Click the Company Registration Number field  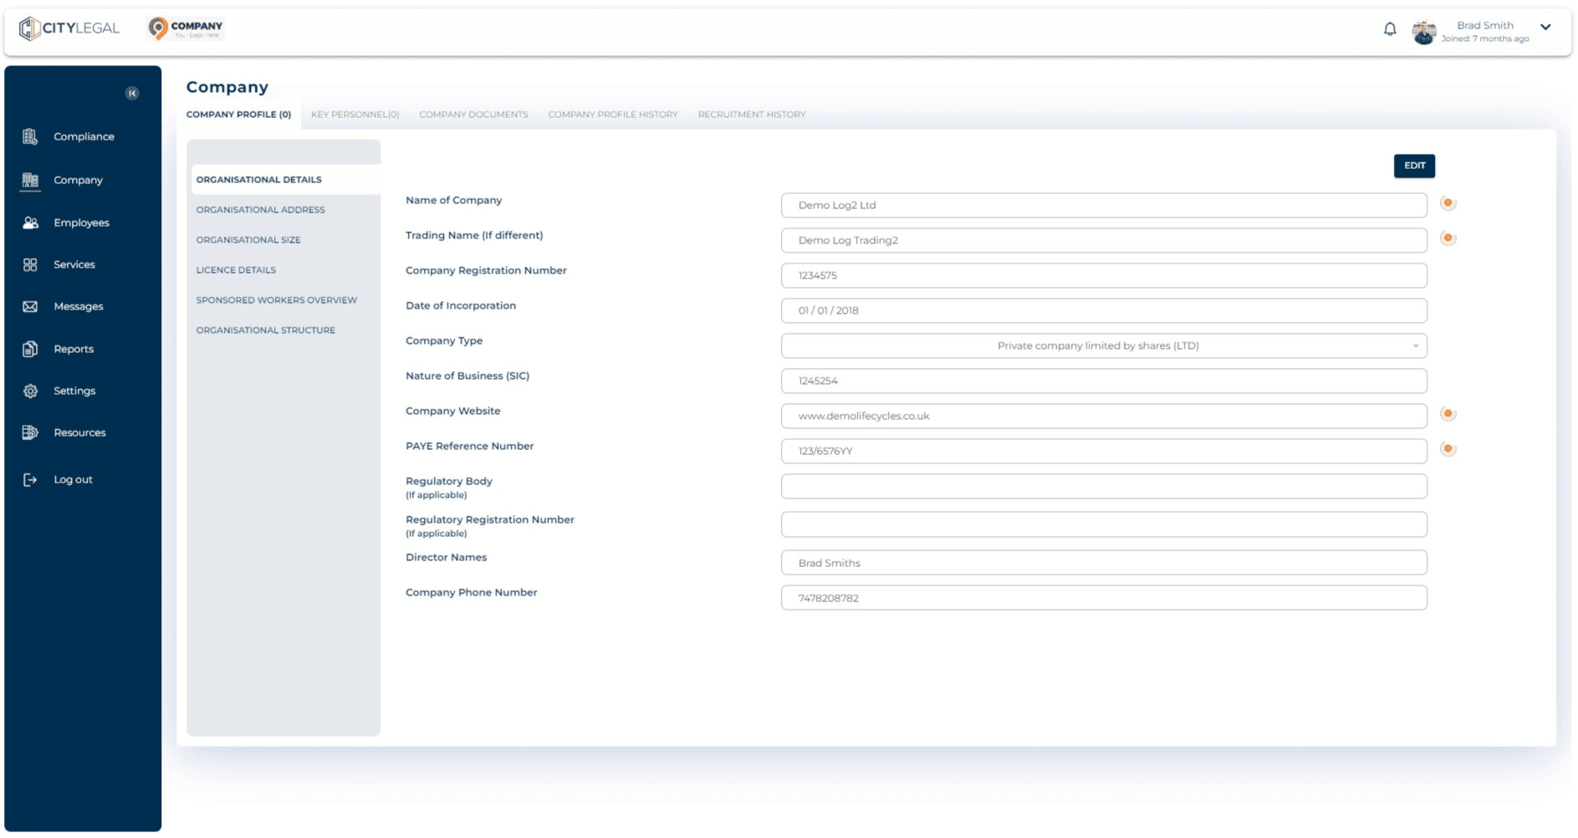tap(1104, 275)
